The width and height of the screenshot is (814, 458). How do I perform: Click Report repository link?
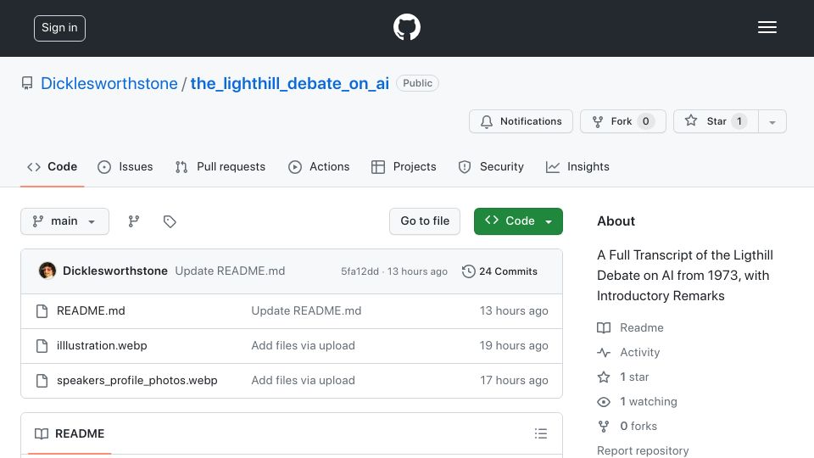click(x=643, y=450)
